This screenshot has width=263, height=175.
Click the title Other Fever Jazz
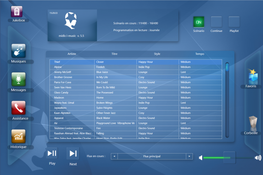106,113
